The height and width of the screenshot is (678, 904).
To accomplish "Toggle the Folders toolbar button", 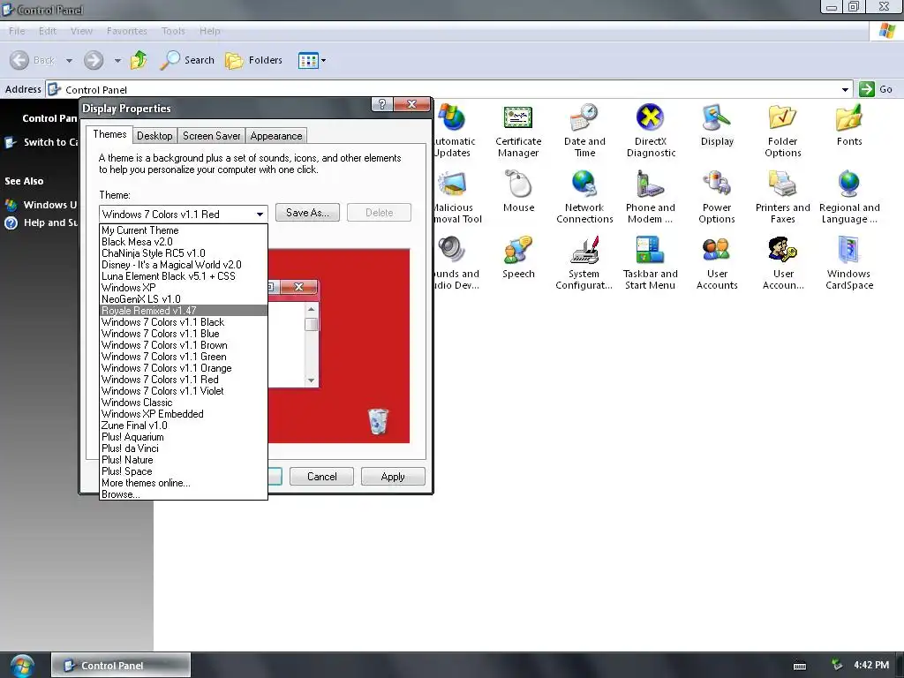I will tap(253, 60).
